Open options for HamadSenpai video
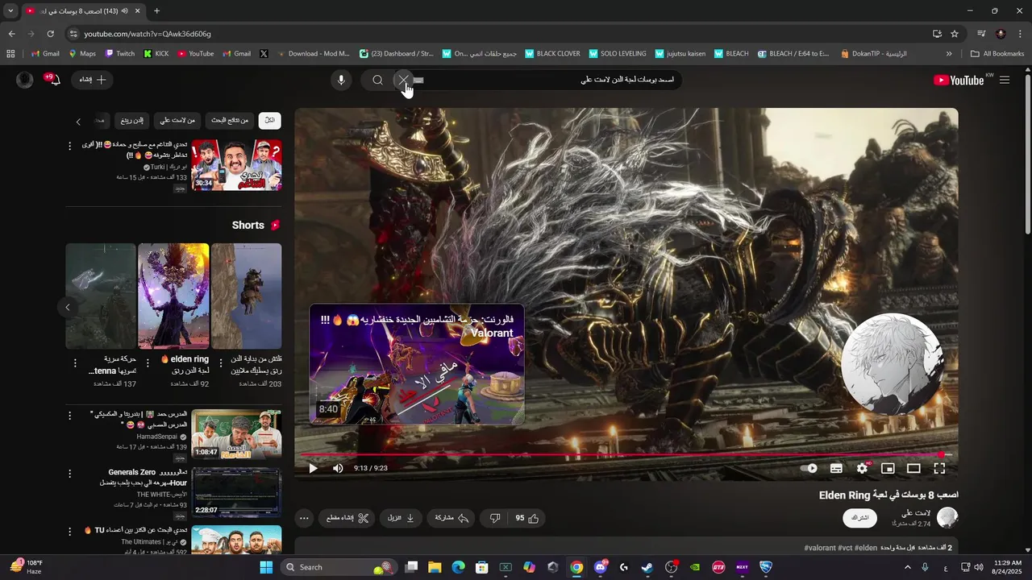 click(x=70, y=416)
